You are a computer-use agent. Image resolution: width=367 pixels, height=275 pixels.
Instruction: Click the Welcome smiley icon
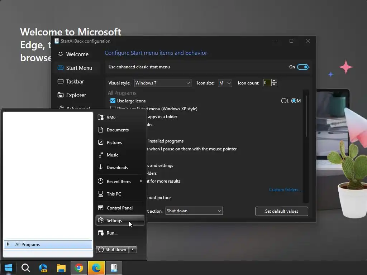pos(61,54)
